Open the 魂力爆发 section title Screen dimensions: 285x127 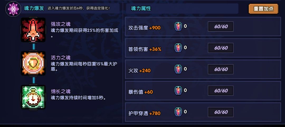pos(34,8)
